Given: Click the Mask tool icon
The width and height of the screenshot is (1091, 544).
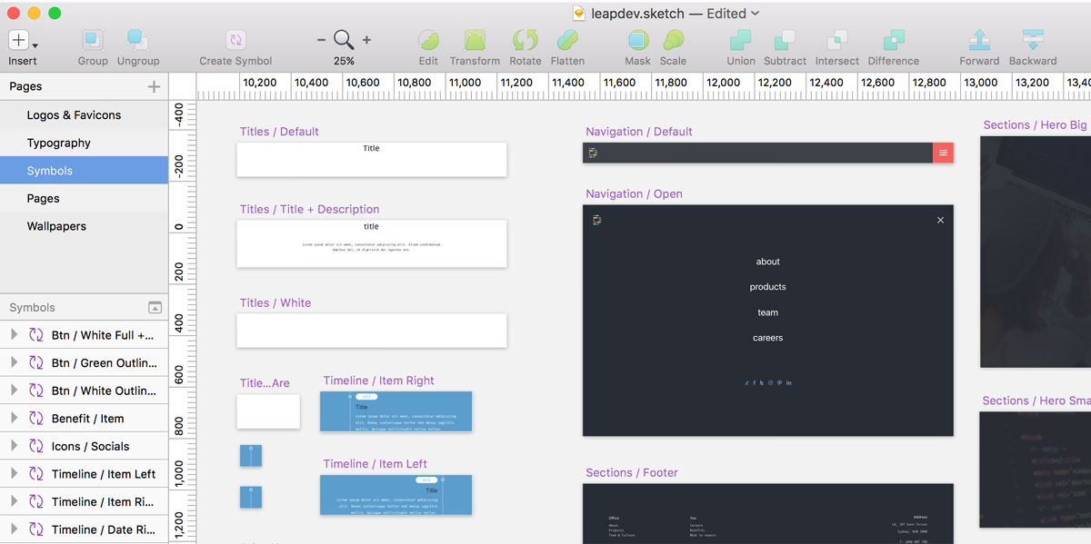Looking at the screenshot, I should coord(637,40).
